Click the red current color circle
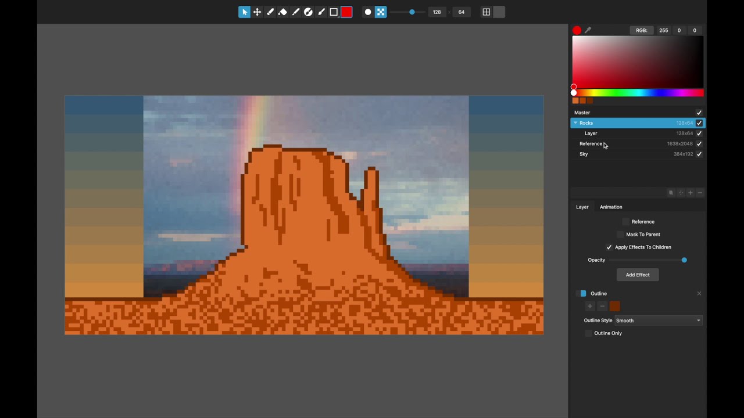744x418 pixels. click(577, 30)
